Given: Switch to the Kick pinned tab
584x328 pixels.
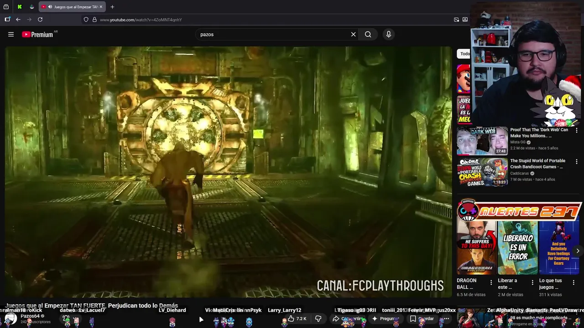Looking at the screenshot, I should point(20,7).
